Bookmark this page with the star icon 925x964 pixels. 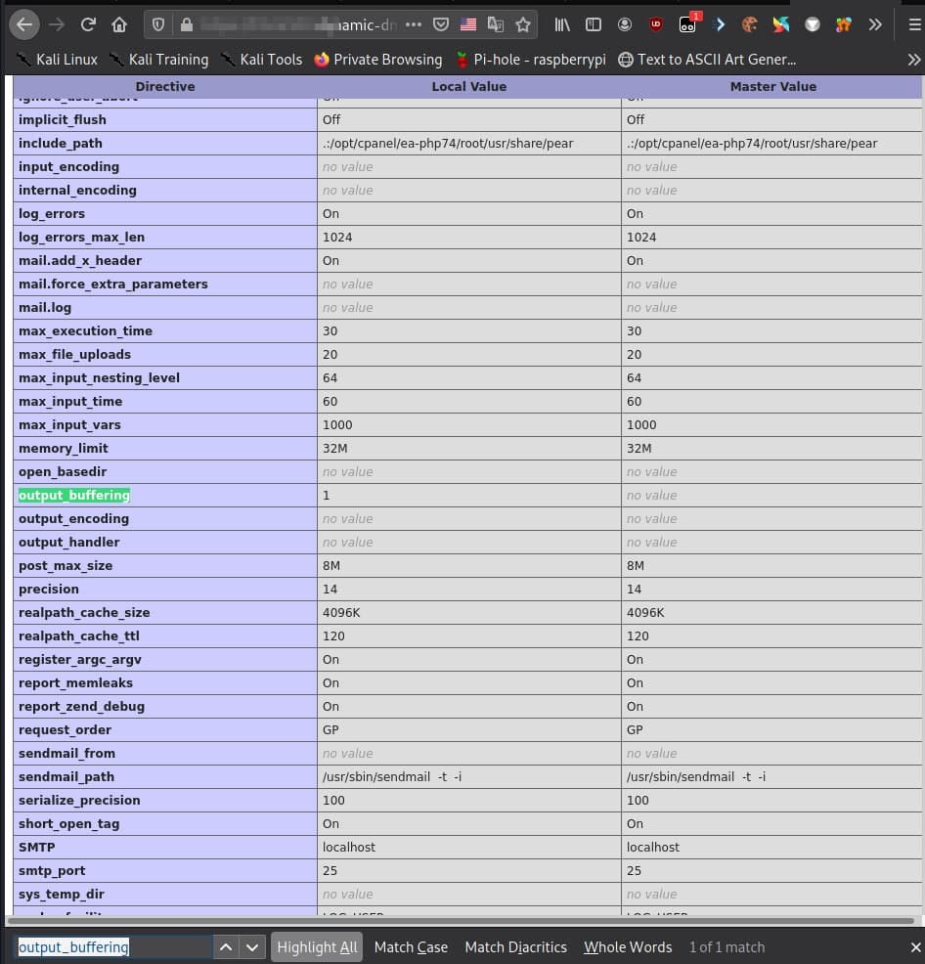[x=523, y=24]
